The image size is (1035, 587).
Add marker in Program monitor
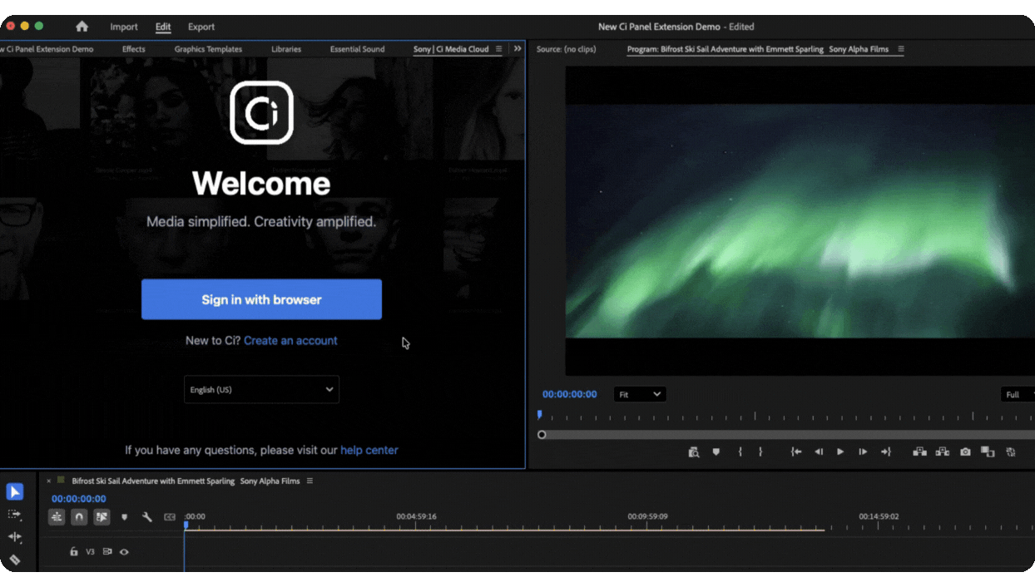716,452
